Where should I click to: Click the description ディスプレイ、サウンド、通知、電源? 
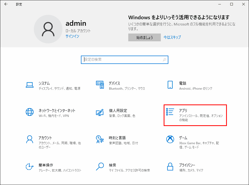59,88
